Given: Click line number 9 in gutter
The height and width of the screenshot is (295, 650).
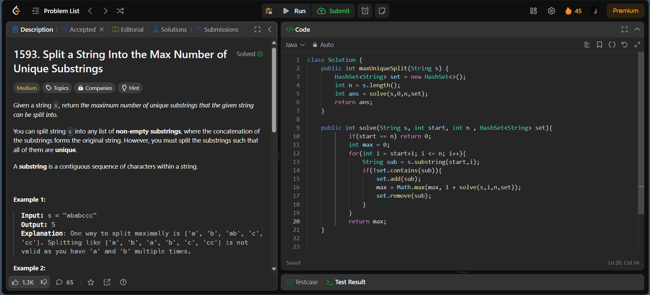Looking at the screenshot, I should (x=298, y=128).
